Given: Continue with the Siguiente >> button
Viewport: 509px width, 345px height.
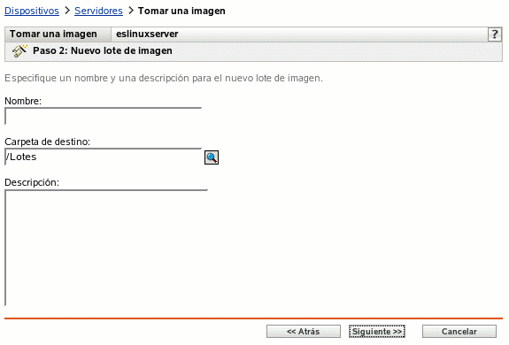Looking at the screenshot, I should pos(377,332).
